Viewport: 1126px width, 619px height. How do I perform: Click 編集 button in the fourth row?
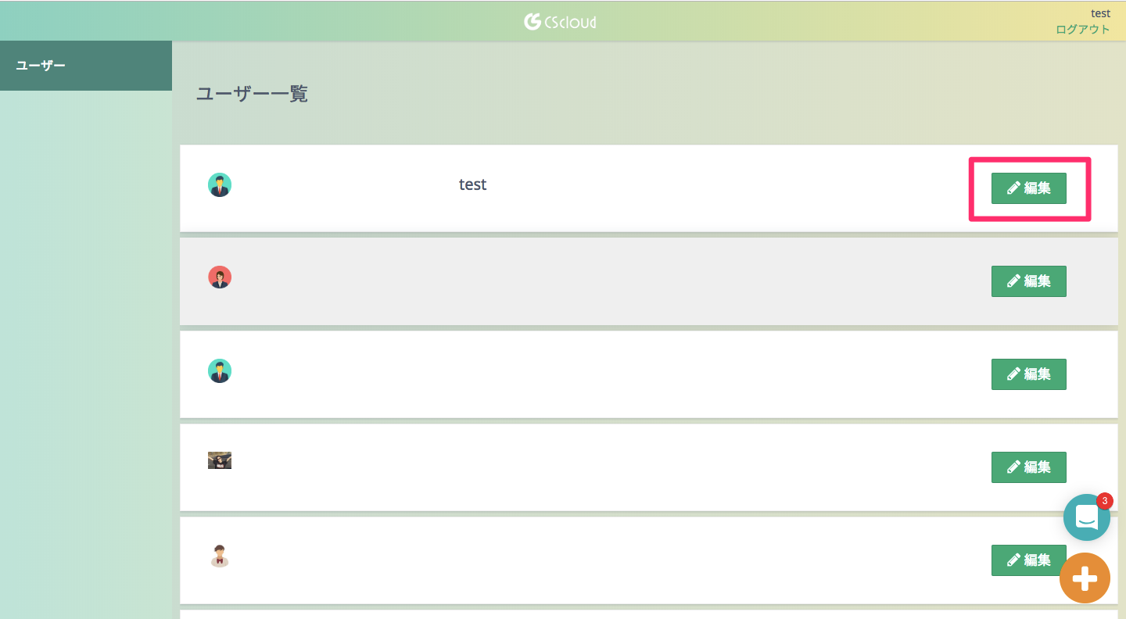point(1028,467)
